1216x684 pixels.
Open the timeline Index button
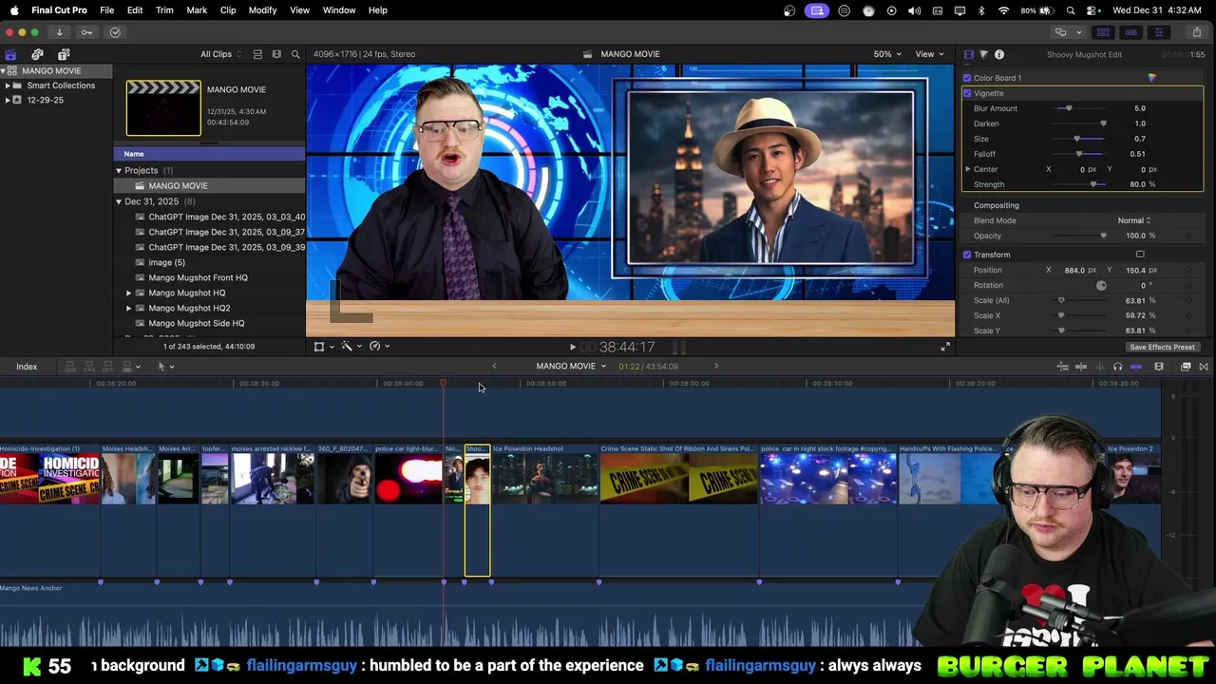(27, 367)
